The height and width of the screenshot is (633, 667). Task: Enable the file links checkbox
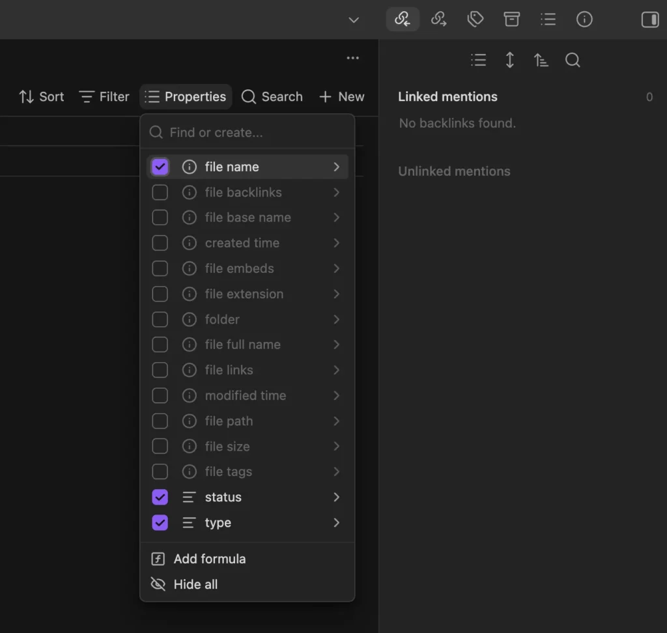(x=160, y=370)
